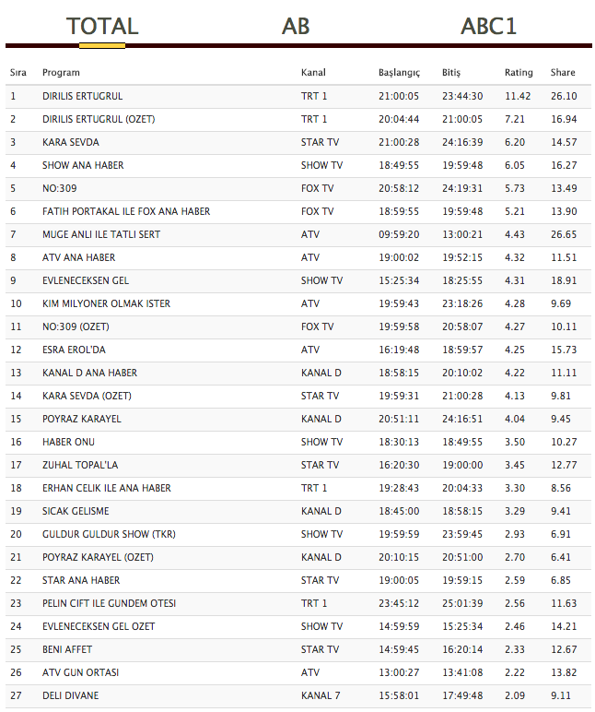The height and width of the screenshot is (712, 595).
Task: Click share value 16.27
Action: coord(564,165)
